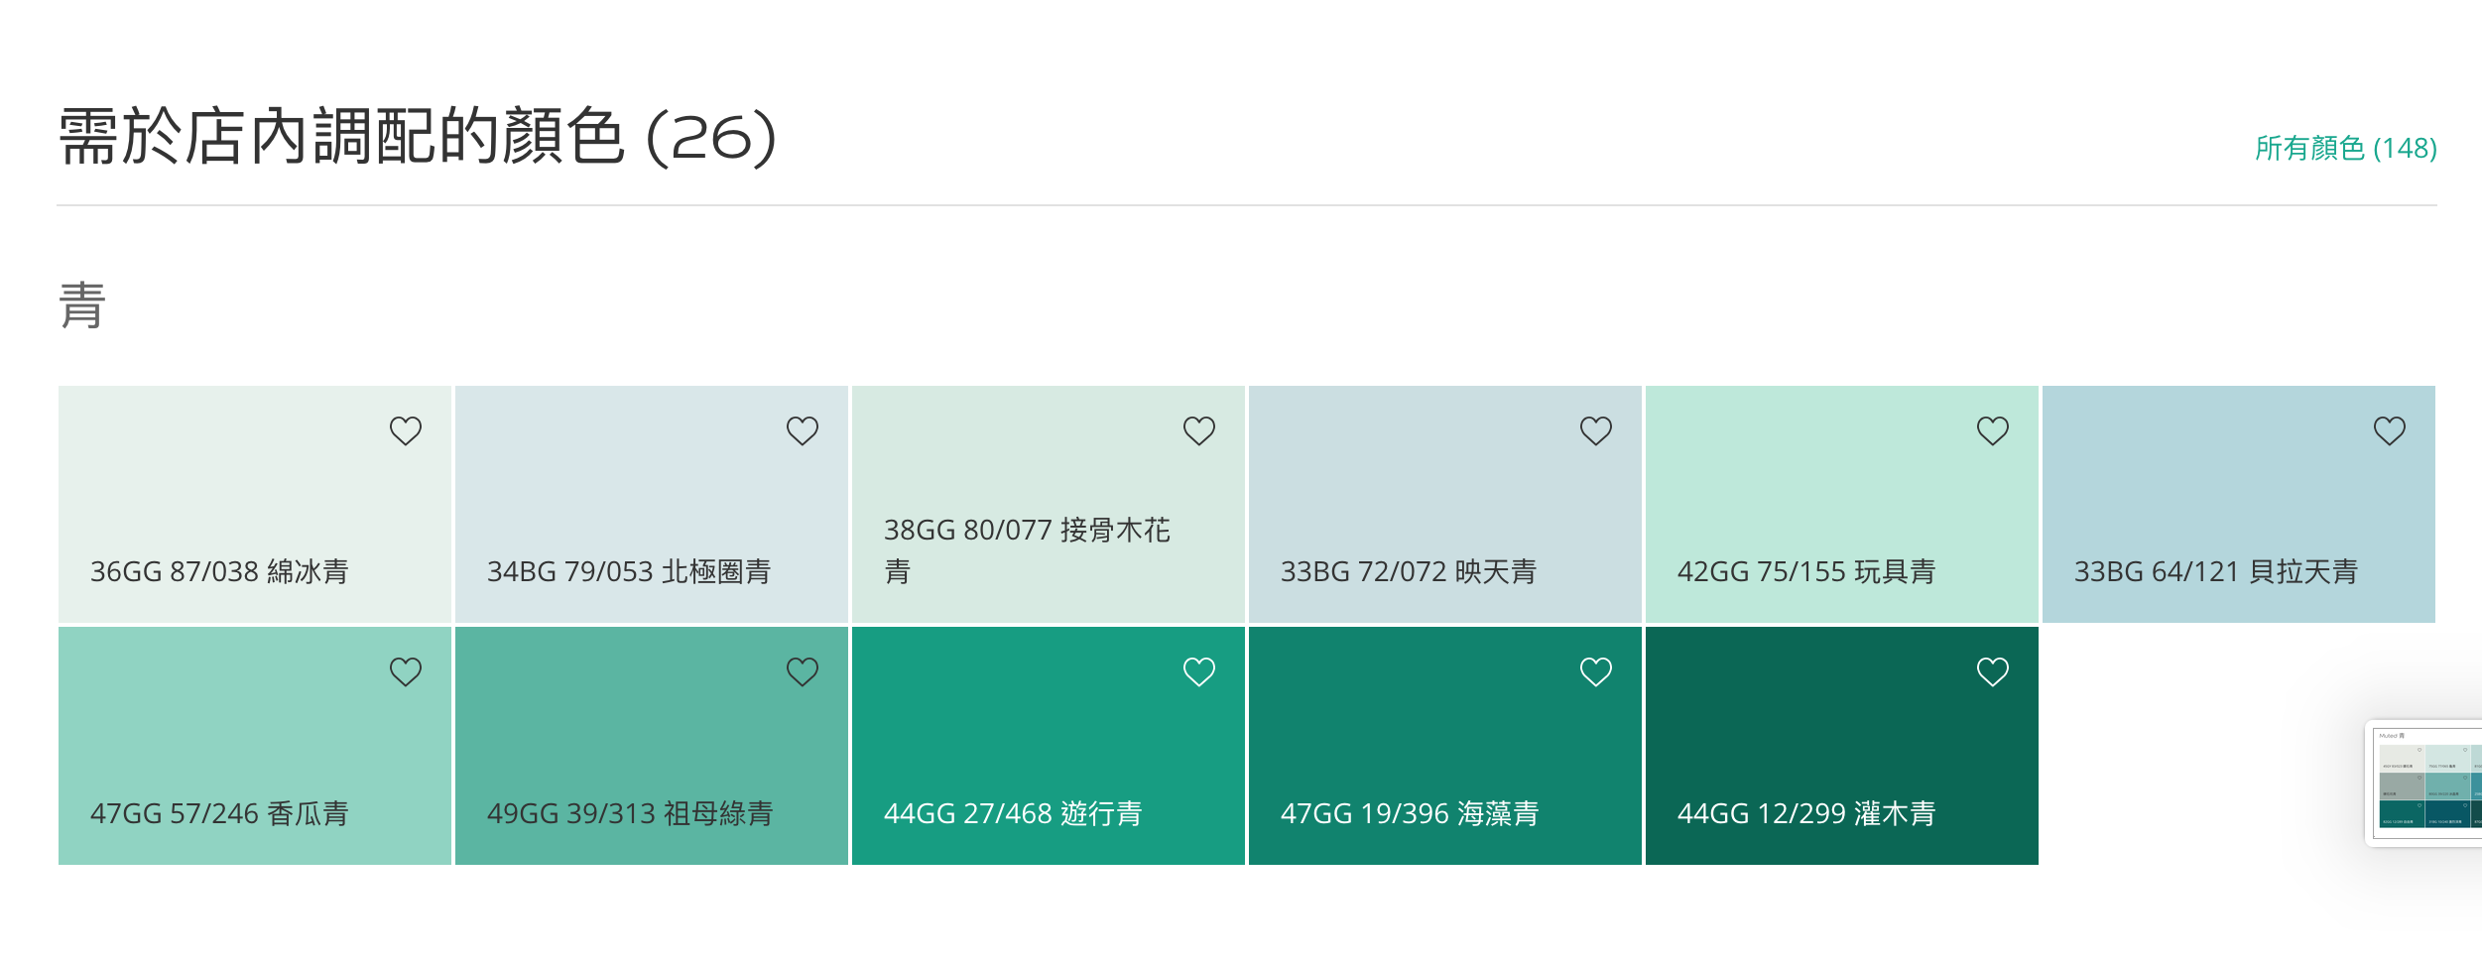The height and width of the screenshot is (966, 2482).
Task: Save 44GG 27/468 遊行青 with heart icon
Action: pos(1198,672)
